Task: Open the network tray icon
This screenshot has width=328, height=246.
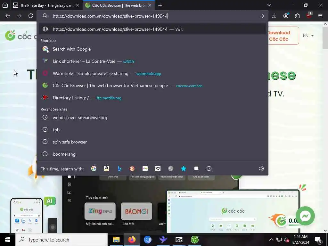Action: tap(279, 240)
